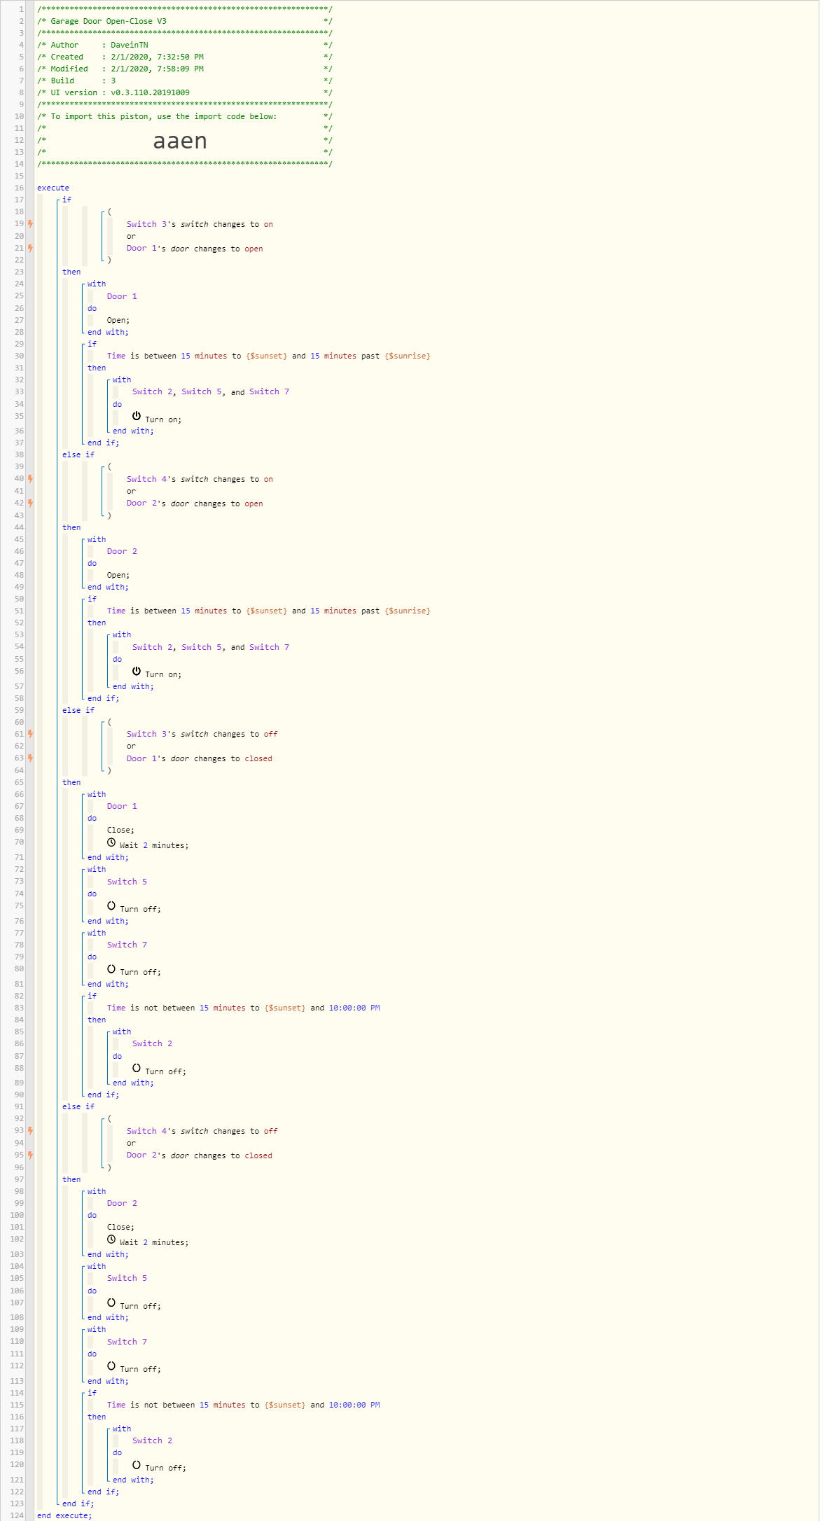Screen dimensions: 825x1521
Task: Select the trigger bolt icon at line 63
Action: 30,758
